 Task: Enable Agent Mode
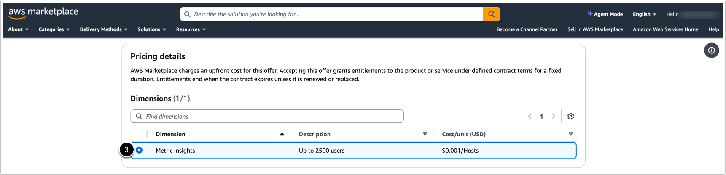point(605,14)
